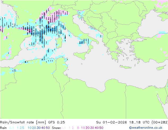Viewport: 168px width, 130px height.
Task: Select the Snow legend 0.1 value
Action: pos(63,128)
